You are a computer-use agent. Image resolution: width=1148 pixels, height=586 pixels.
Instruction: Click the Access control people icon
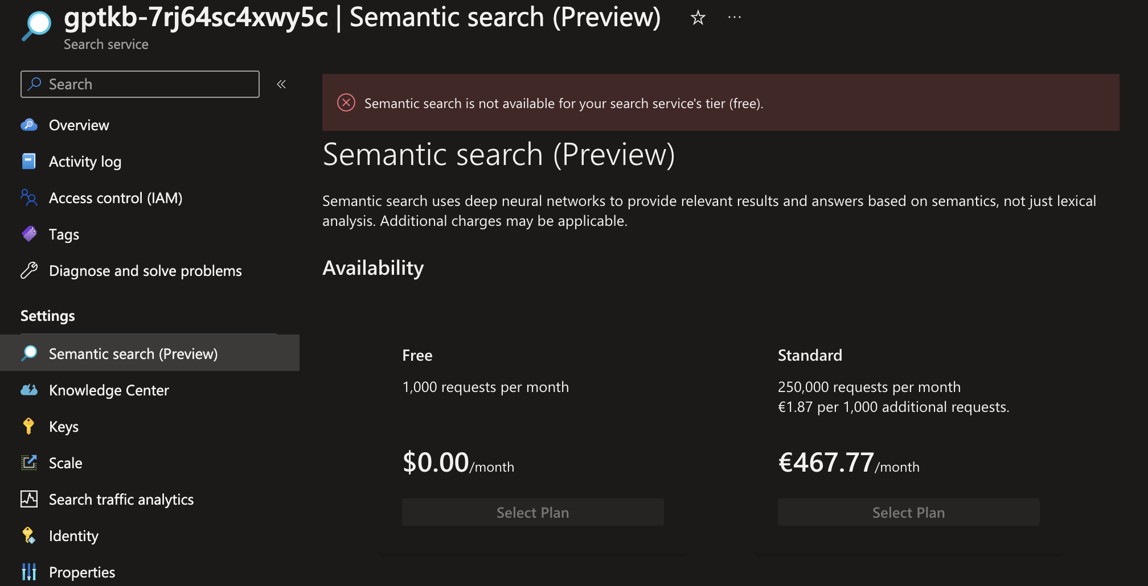point(29,198)
